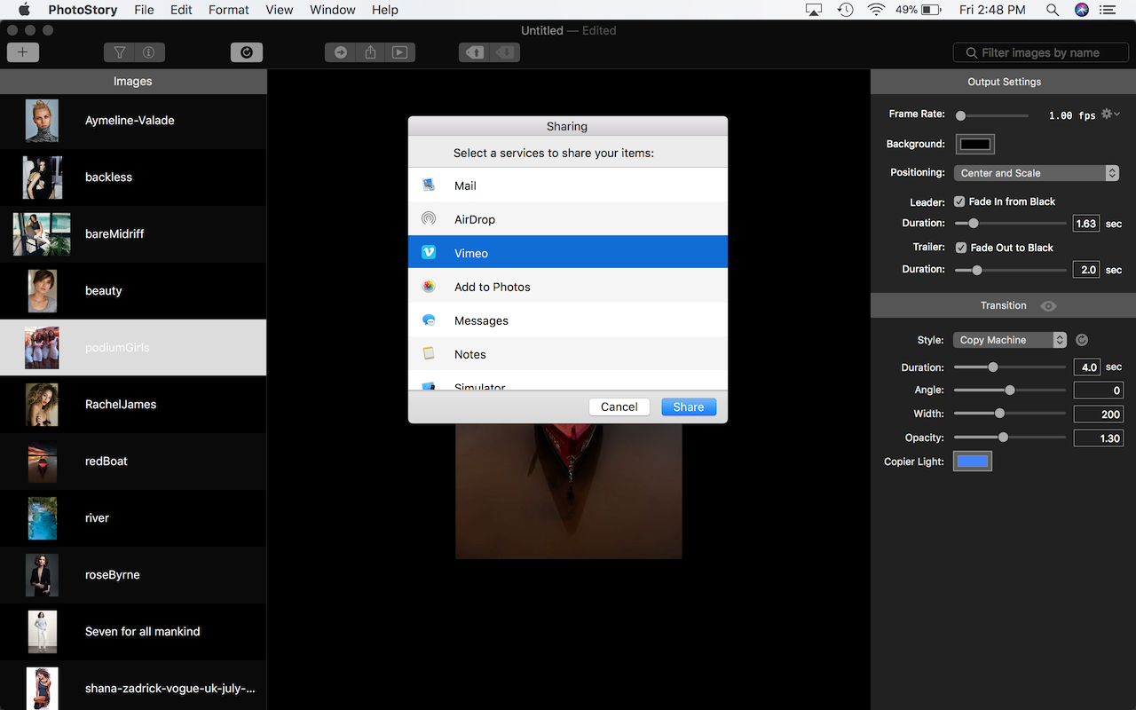Click the Filter images by name field
Screen dimensions: 1136x710
[x=1041, y=52]
